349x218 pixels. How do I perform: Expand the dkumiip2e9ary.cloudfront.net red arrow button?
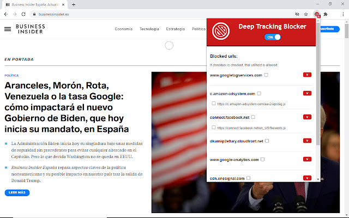[307, 141]
